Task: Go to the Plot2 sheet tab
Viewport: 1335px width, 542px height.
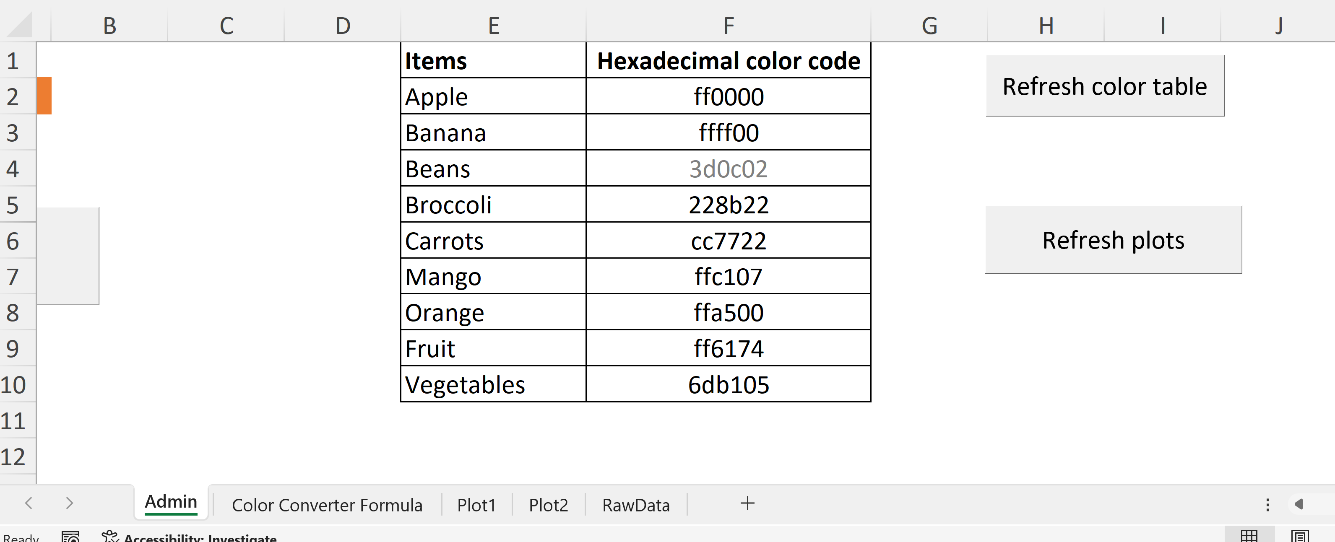Action: coord(548,505)
